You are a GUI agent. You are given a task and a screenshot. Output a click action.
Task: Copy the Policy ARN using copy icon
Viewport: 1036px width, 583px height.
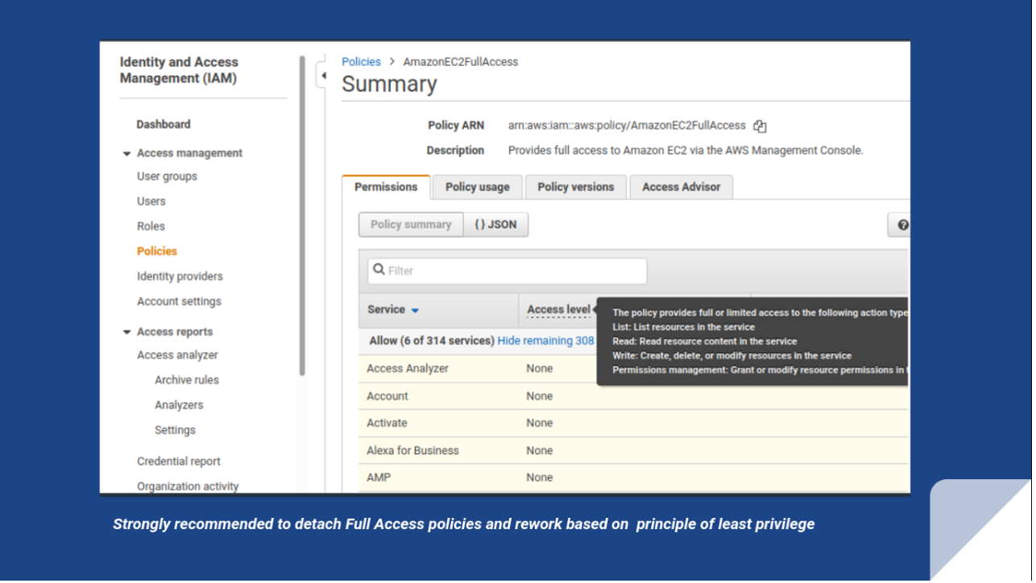(x=760, y=126)
